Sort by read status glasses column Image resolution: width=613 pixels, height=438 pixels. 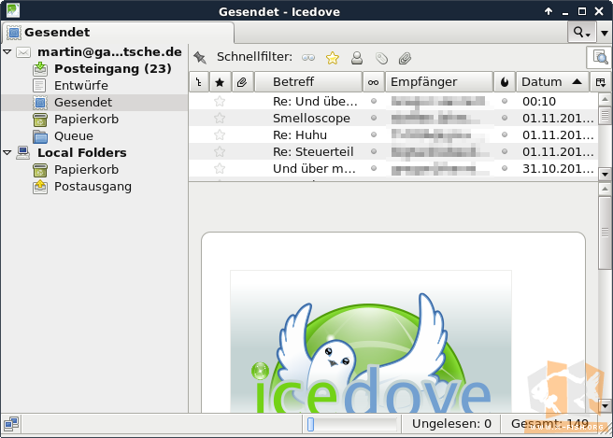click(374, 81)
